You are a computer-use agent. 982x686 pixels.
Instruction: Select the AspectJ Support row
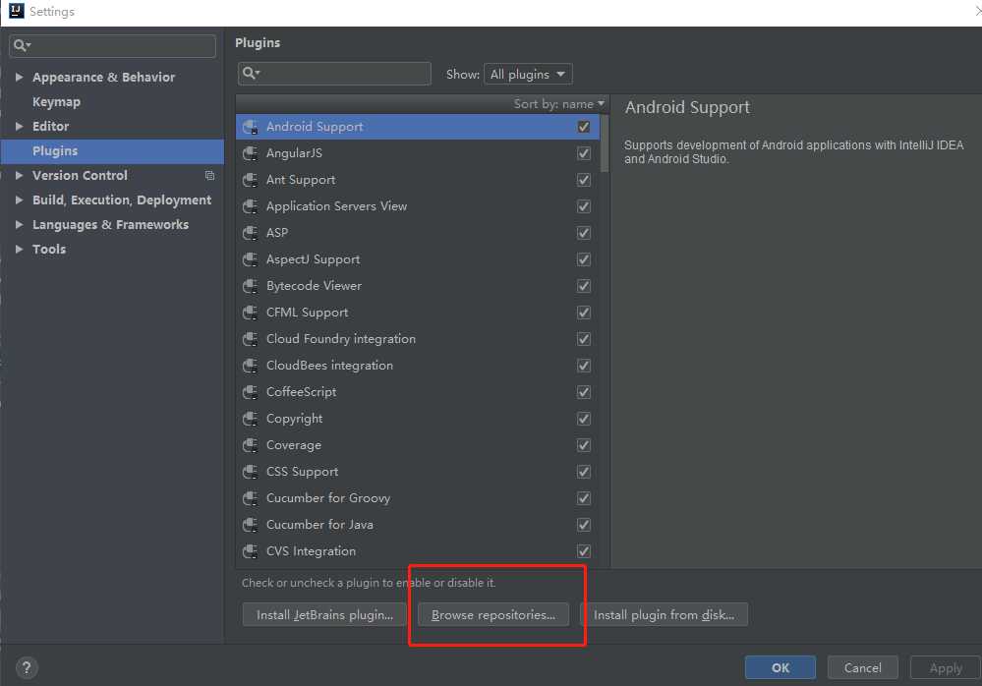418,259
